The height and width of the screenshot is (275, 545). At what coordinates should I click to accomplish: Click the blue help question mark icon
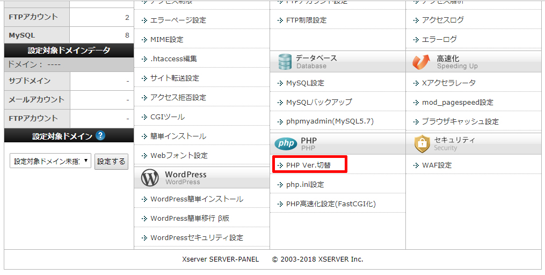tap(100, 136)
